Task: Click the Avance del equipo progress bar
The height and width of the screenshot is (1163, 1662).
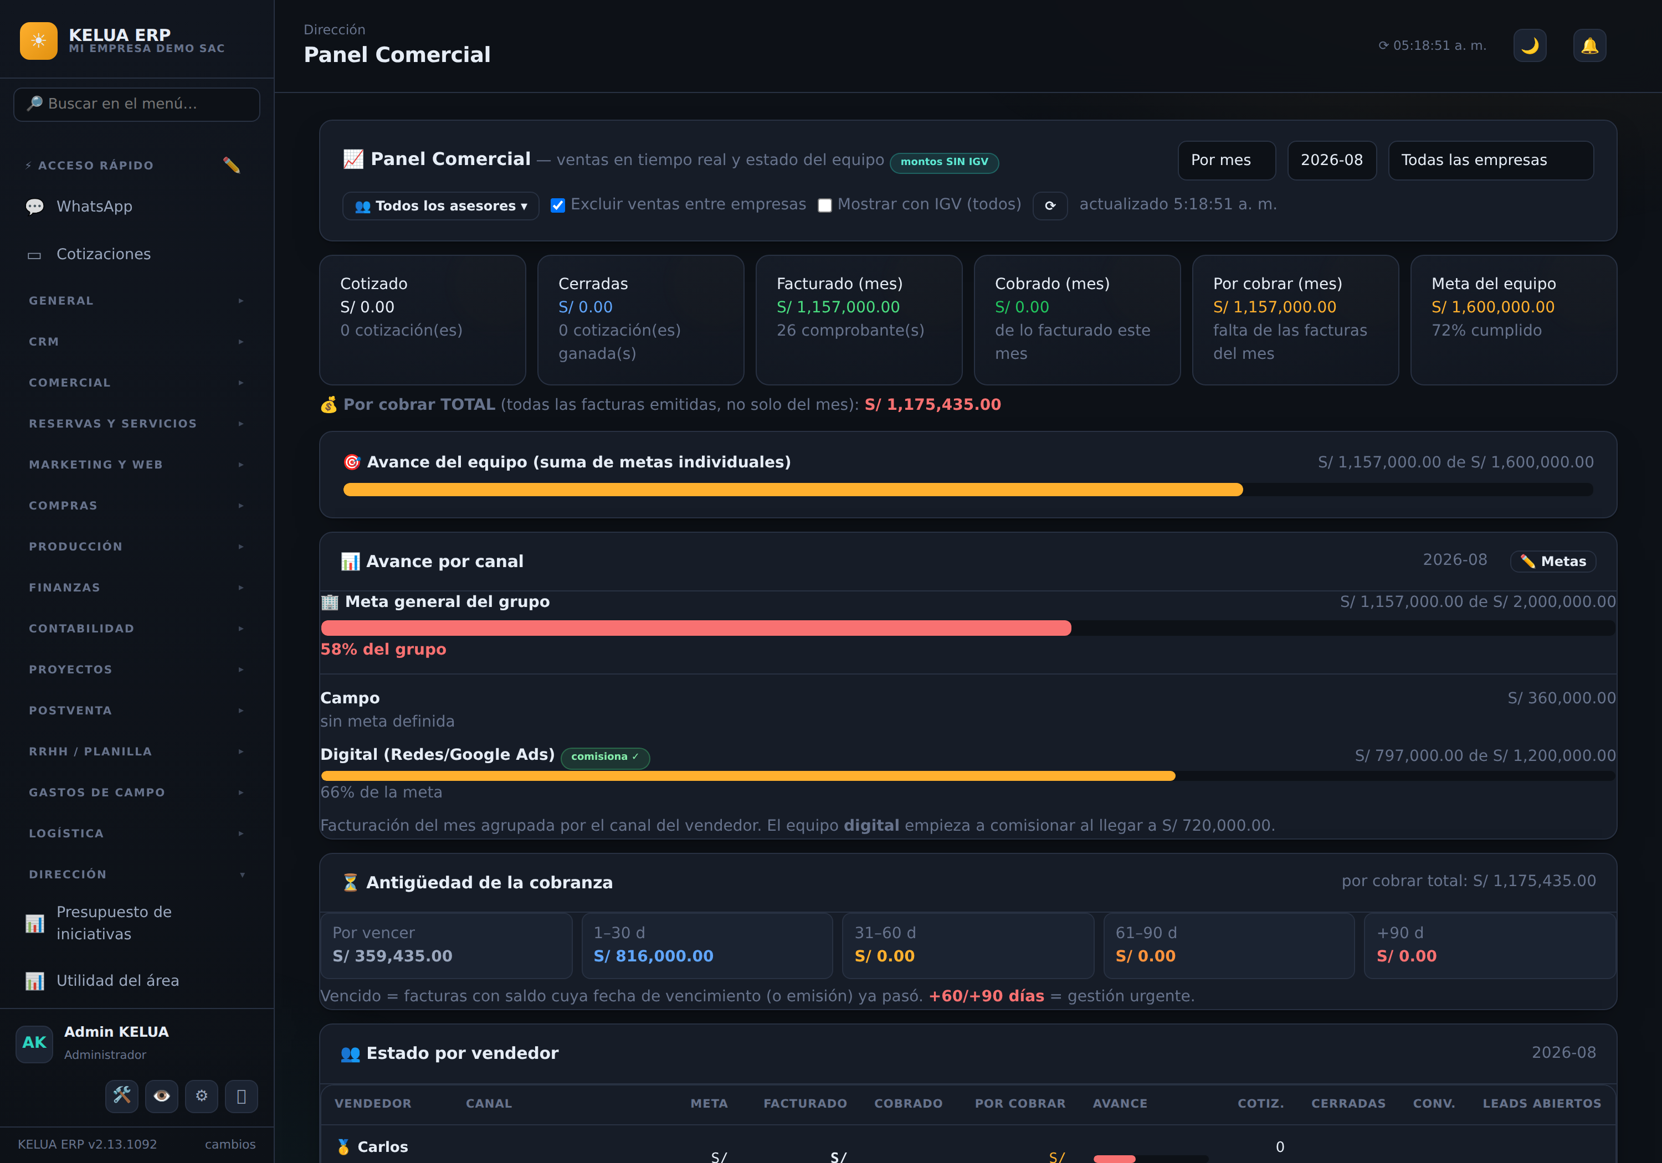Action: pyautogui.click(x=968, y=490)
